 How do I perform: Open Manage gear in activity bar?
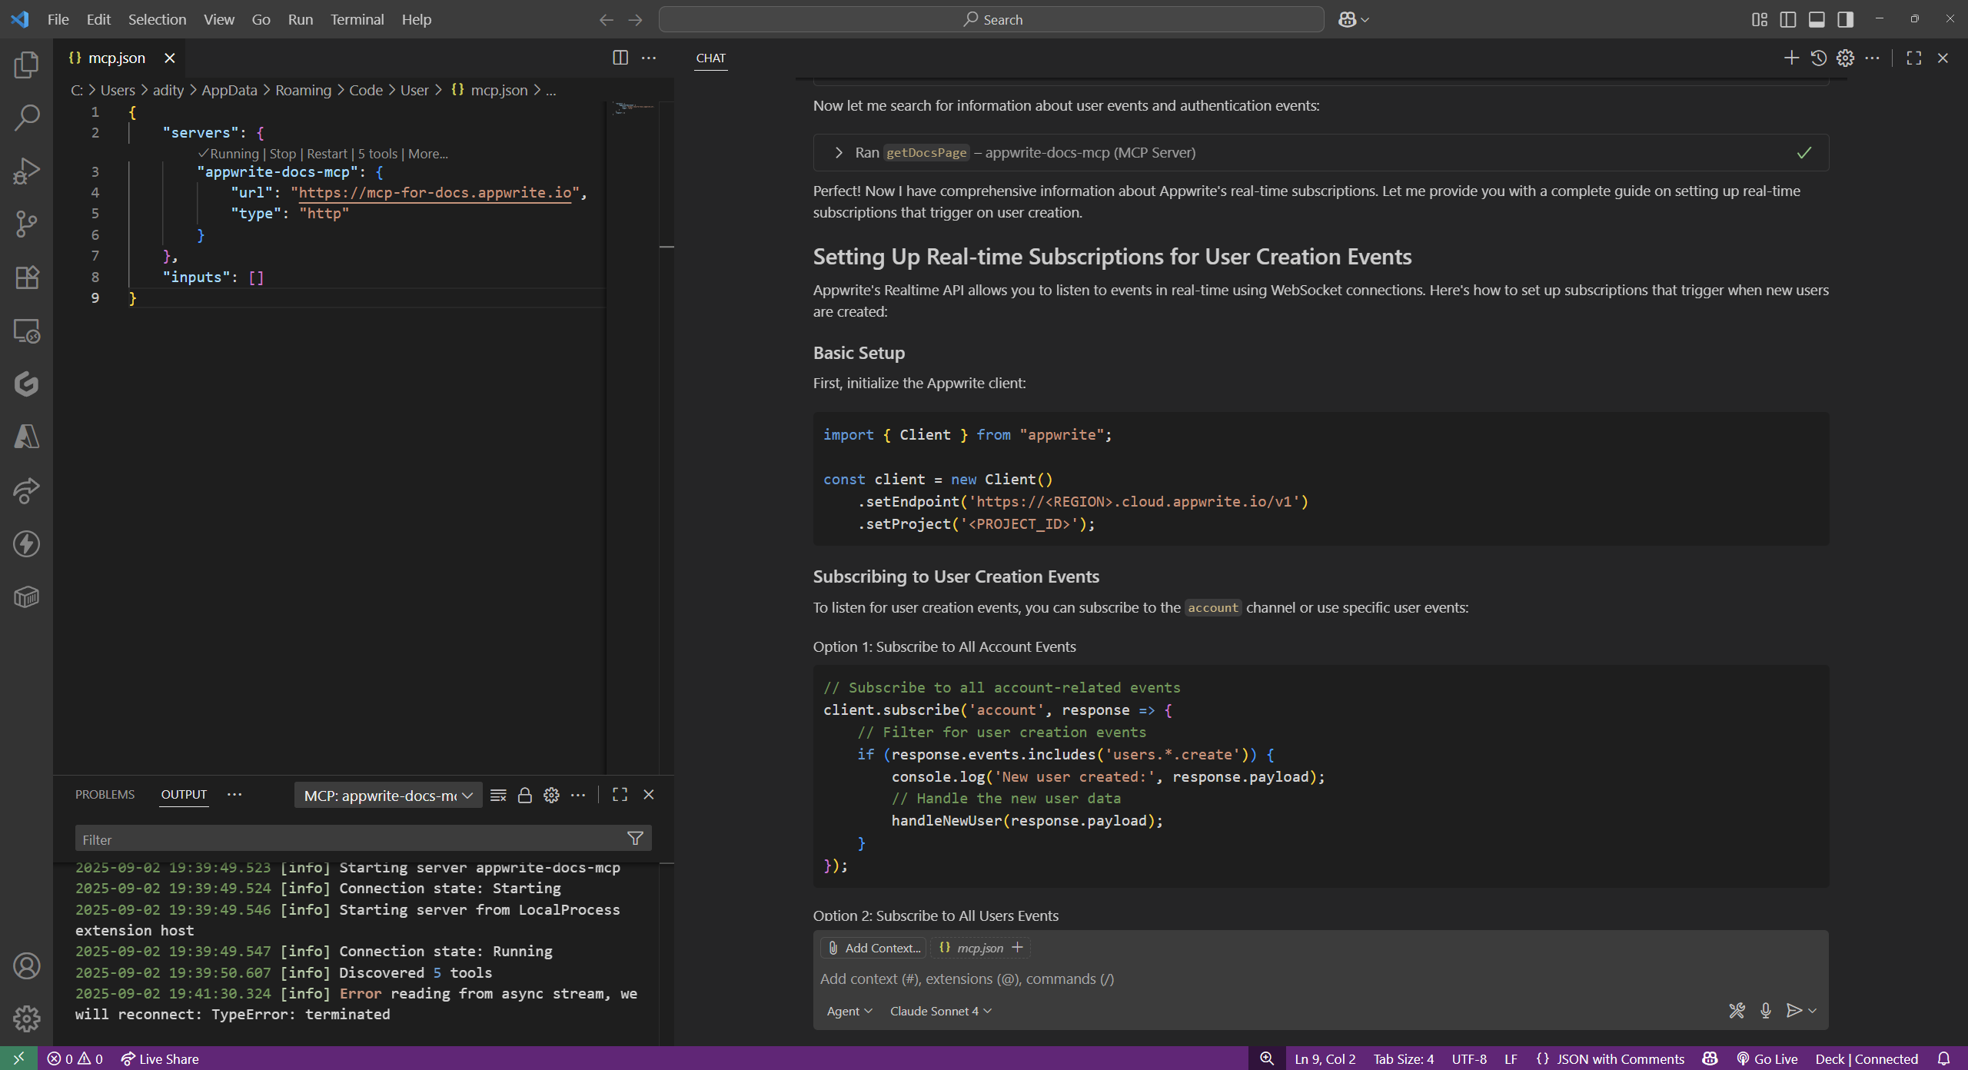(x=27, y=1018)
